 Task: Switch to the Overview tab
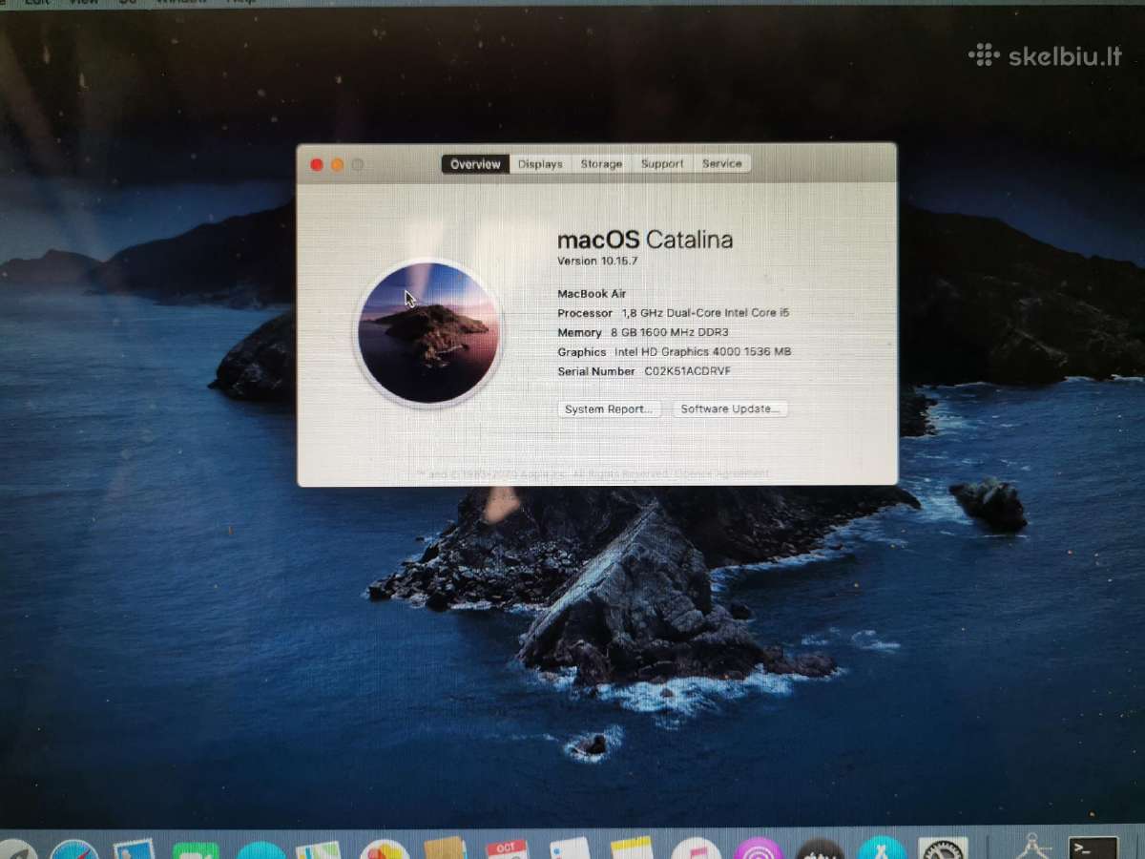point(475,164)
